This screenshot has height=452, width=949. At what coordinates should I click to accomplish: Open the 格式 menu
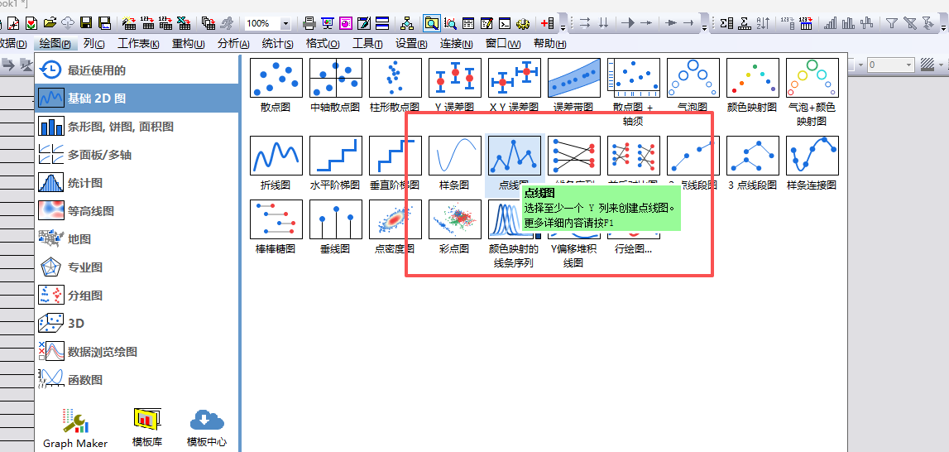pyautogui.click(x=322, y=44)
